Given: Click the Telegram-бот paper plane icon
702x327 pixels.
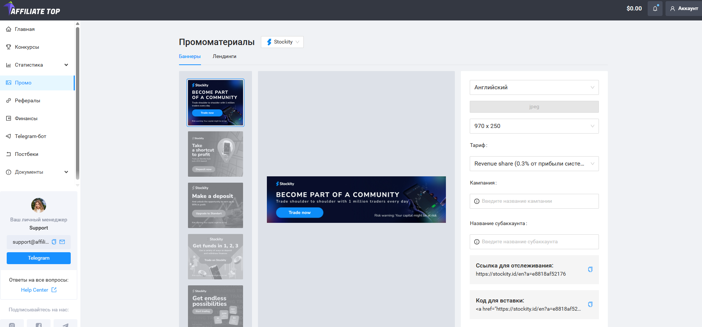Looking at the screenshot, I should coord(9,136).
